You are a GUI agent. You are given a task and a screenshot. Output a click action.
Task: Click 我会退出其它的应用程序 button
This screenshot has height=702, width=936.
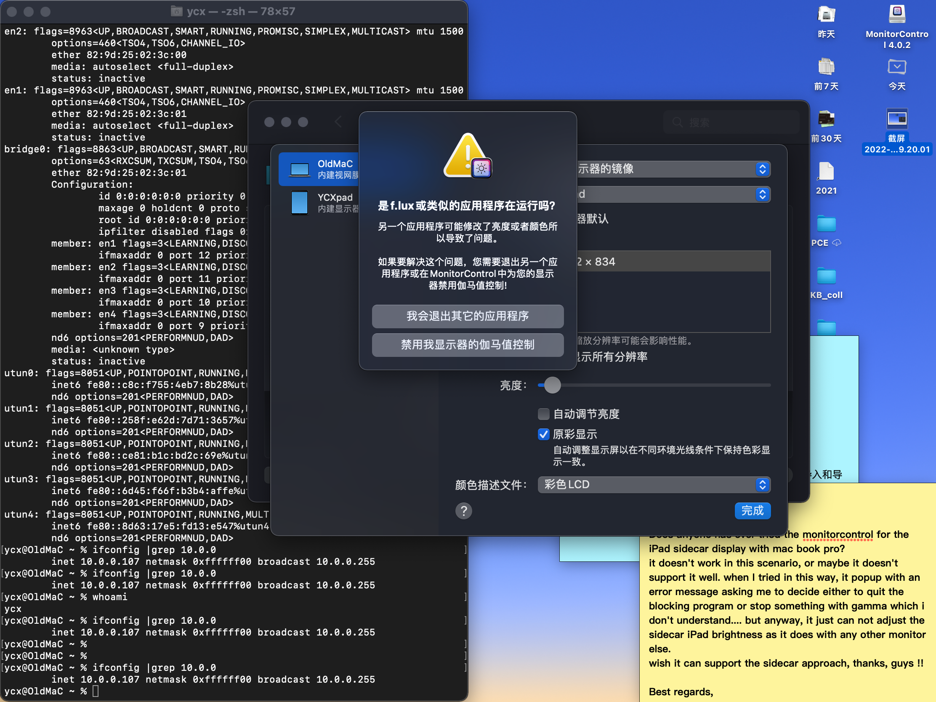(x=468, y=316)
